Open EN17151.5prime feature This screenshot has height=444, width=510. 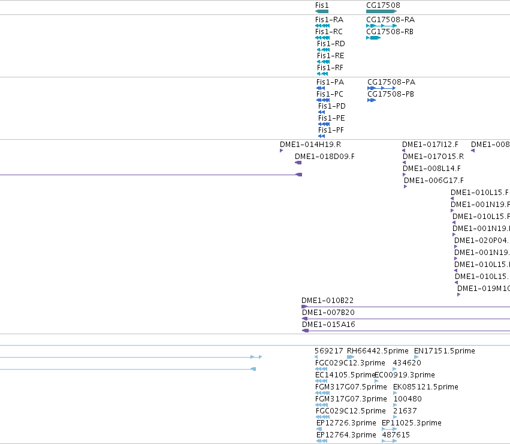click(x=444, y=351)
